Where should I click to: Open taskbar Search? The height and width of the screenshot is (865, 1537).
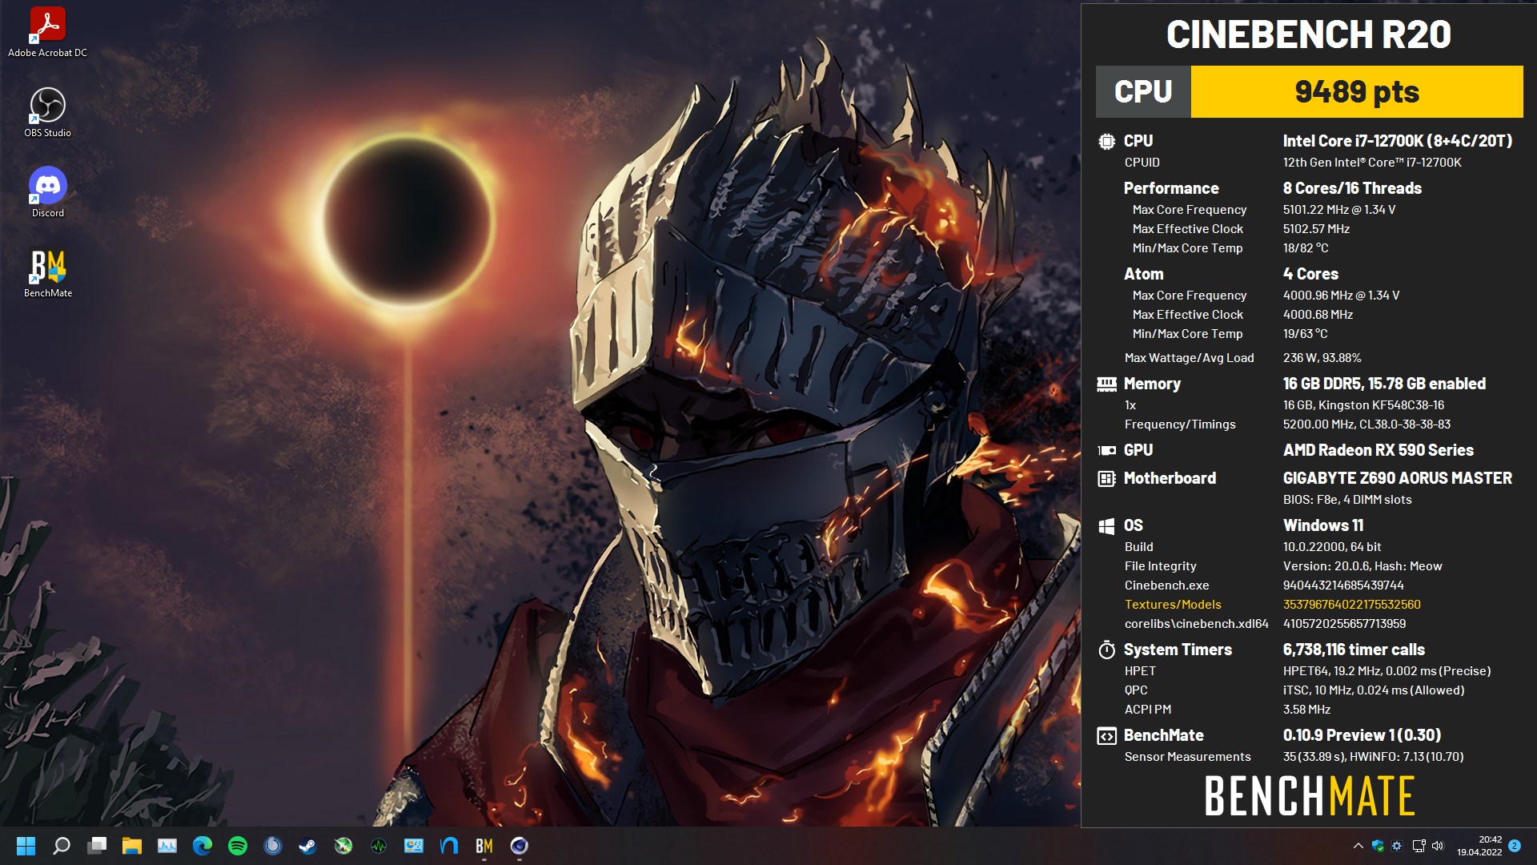click(62, 846)
